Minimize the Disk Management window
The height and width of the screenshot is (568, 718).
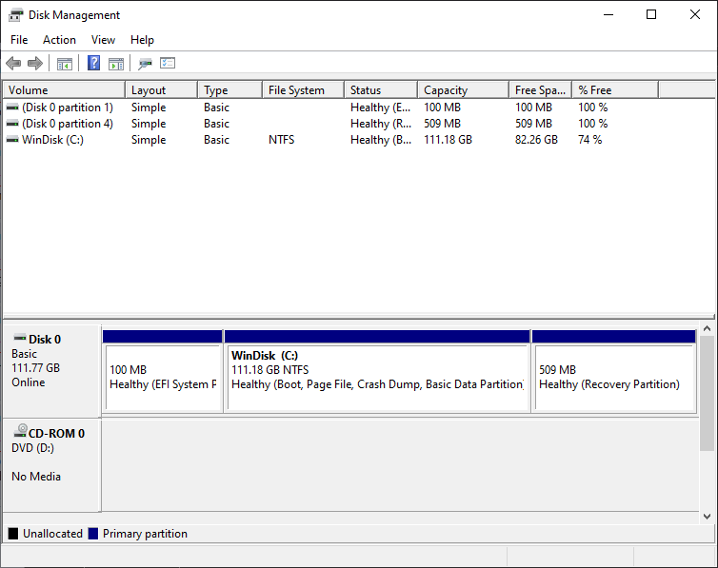(x=608, y=14)
